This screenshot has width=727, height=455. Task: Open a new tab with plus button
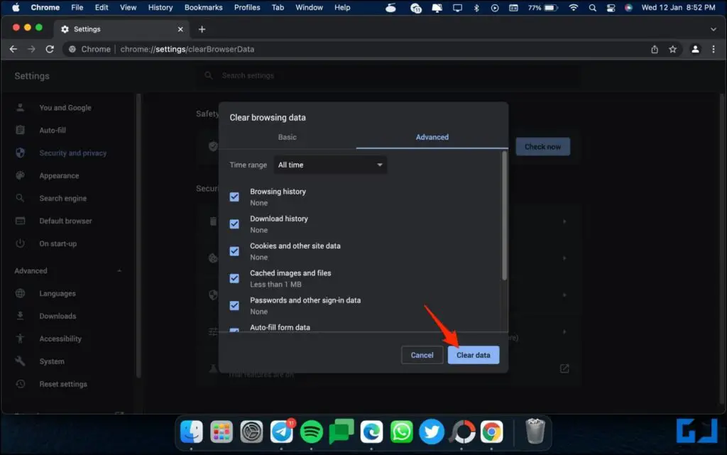[x=202, y=29]
